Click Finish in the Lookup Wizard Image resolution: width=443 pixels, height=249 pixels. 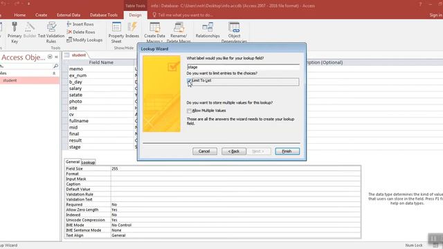tap(287, 151)
